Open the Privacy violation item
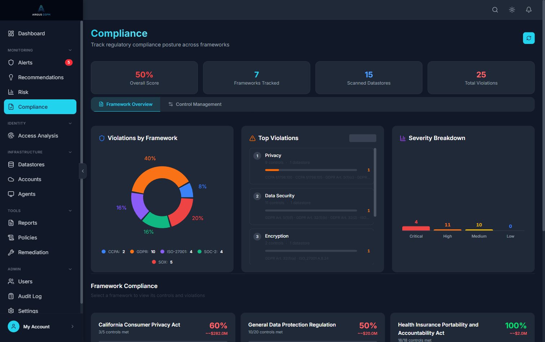545x342 pixels. (311, 166)
